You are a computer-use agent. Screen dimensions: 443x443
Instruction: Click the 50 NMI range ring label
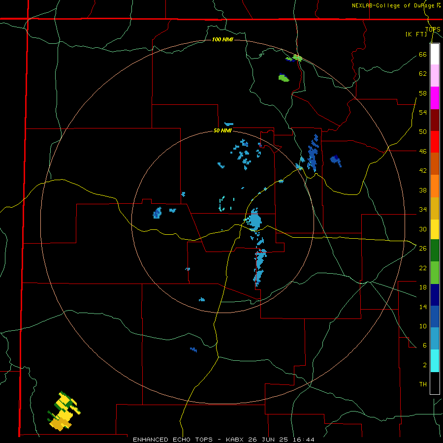point(222,130)
